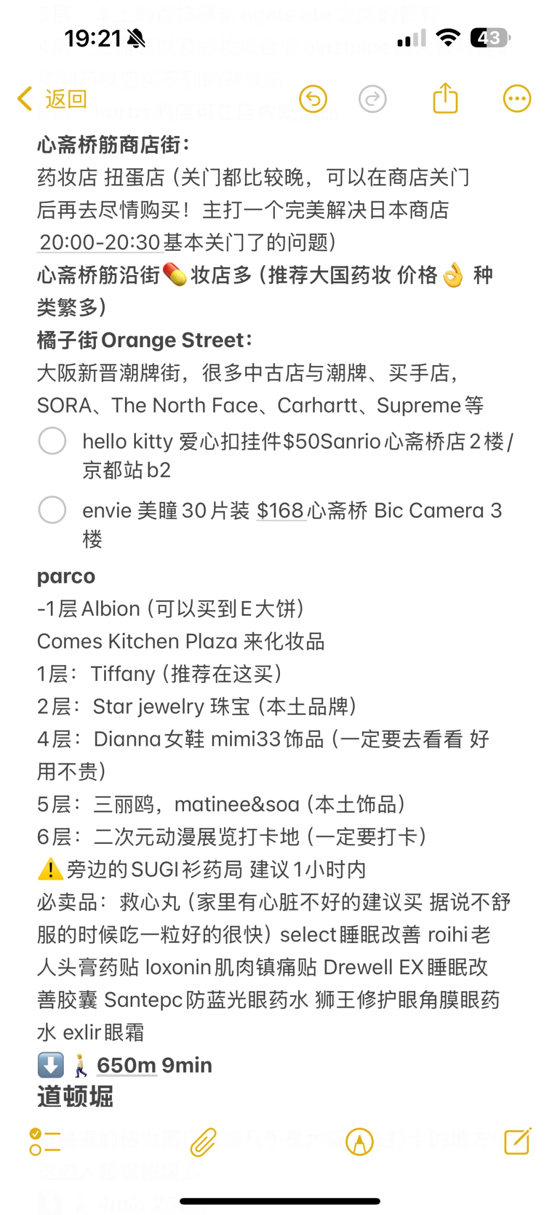Go back via 返回 label
The width and height of the screenshot is (560, 1215).
pyautogui.click(x=66, y=99)
